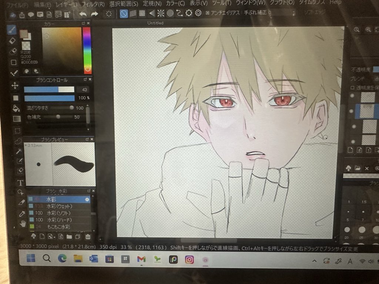Select the Lasso selection tool
Screen dimensions: 379x284
(18, 141)
